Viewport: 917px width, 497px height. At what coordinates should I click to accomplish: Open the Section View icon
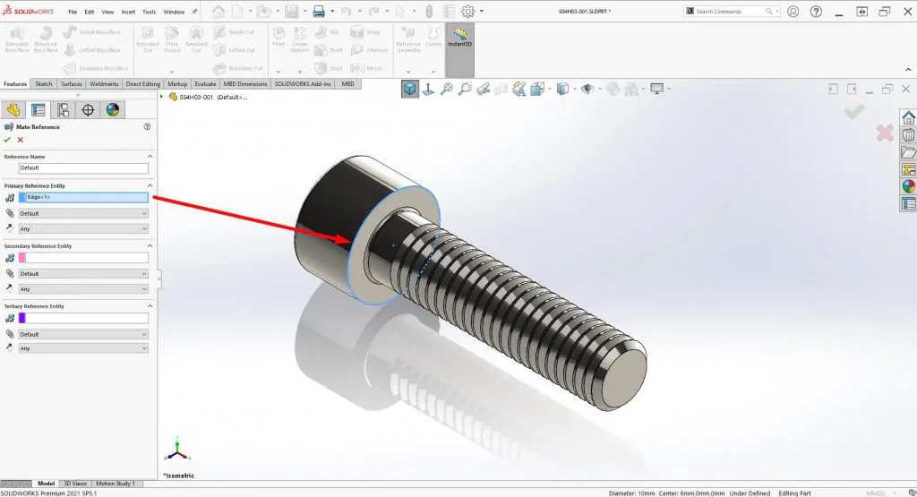click(501, 89)
